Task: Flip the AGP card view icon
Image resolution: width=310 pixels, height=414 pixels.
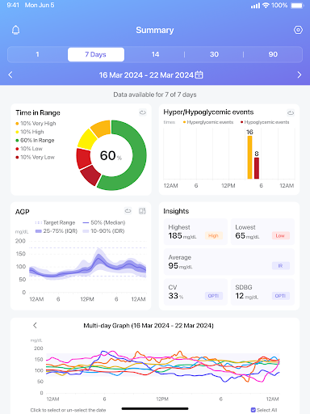Action: [128, 211]
